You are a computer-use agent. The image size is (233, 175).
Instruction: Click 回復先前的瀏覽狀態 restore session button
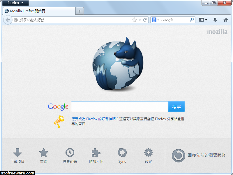click(199, 155)
